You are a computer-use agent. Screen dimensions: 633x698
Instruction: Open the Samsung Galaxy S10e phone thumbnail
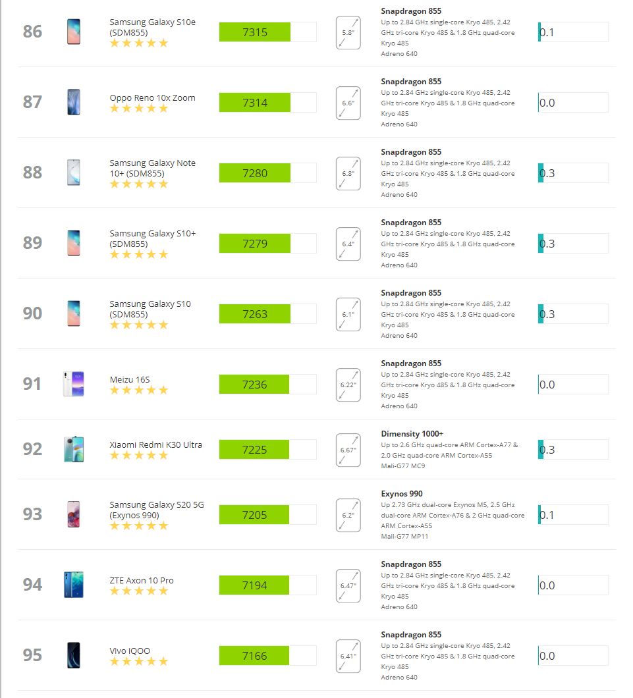74,32
